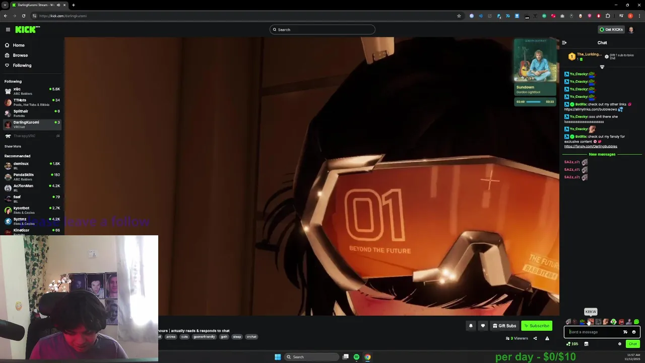Open offline TherapyVRC channel
The width and height of the screenshot is (645, 363).
coord(32,136)
